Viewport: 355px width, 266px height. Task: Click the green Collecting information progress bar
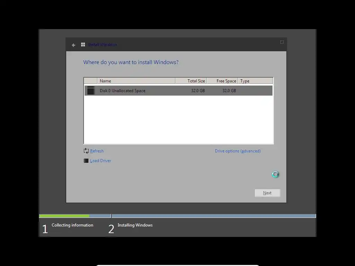pos(64,216)
